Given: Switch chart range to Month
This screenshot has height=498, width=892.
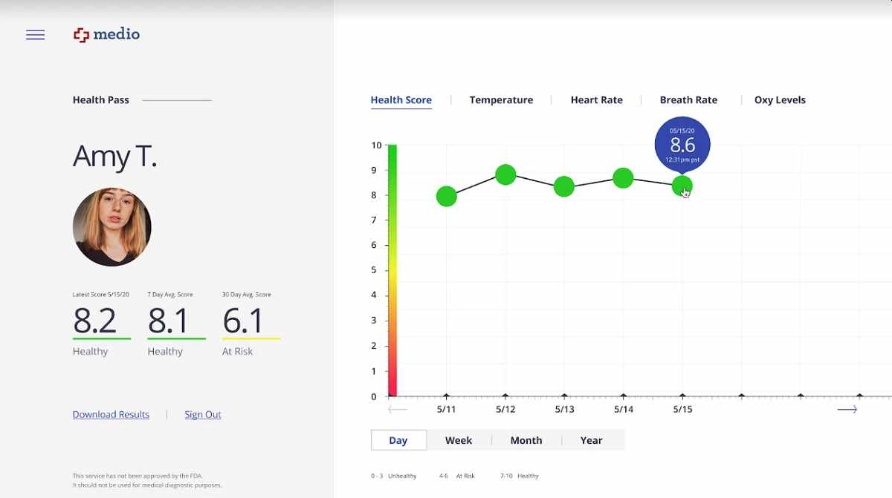Looking at the screenshot, I should [x=526, y=440].
